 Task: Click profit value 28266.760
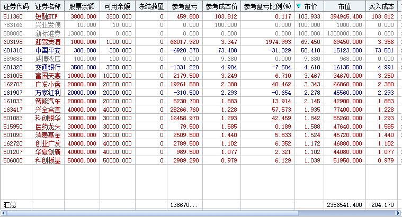(185, 110)
